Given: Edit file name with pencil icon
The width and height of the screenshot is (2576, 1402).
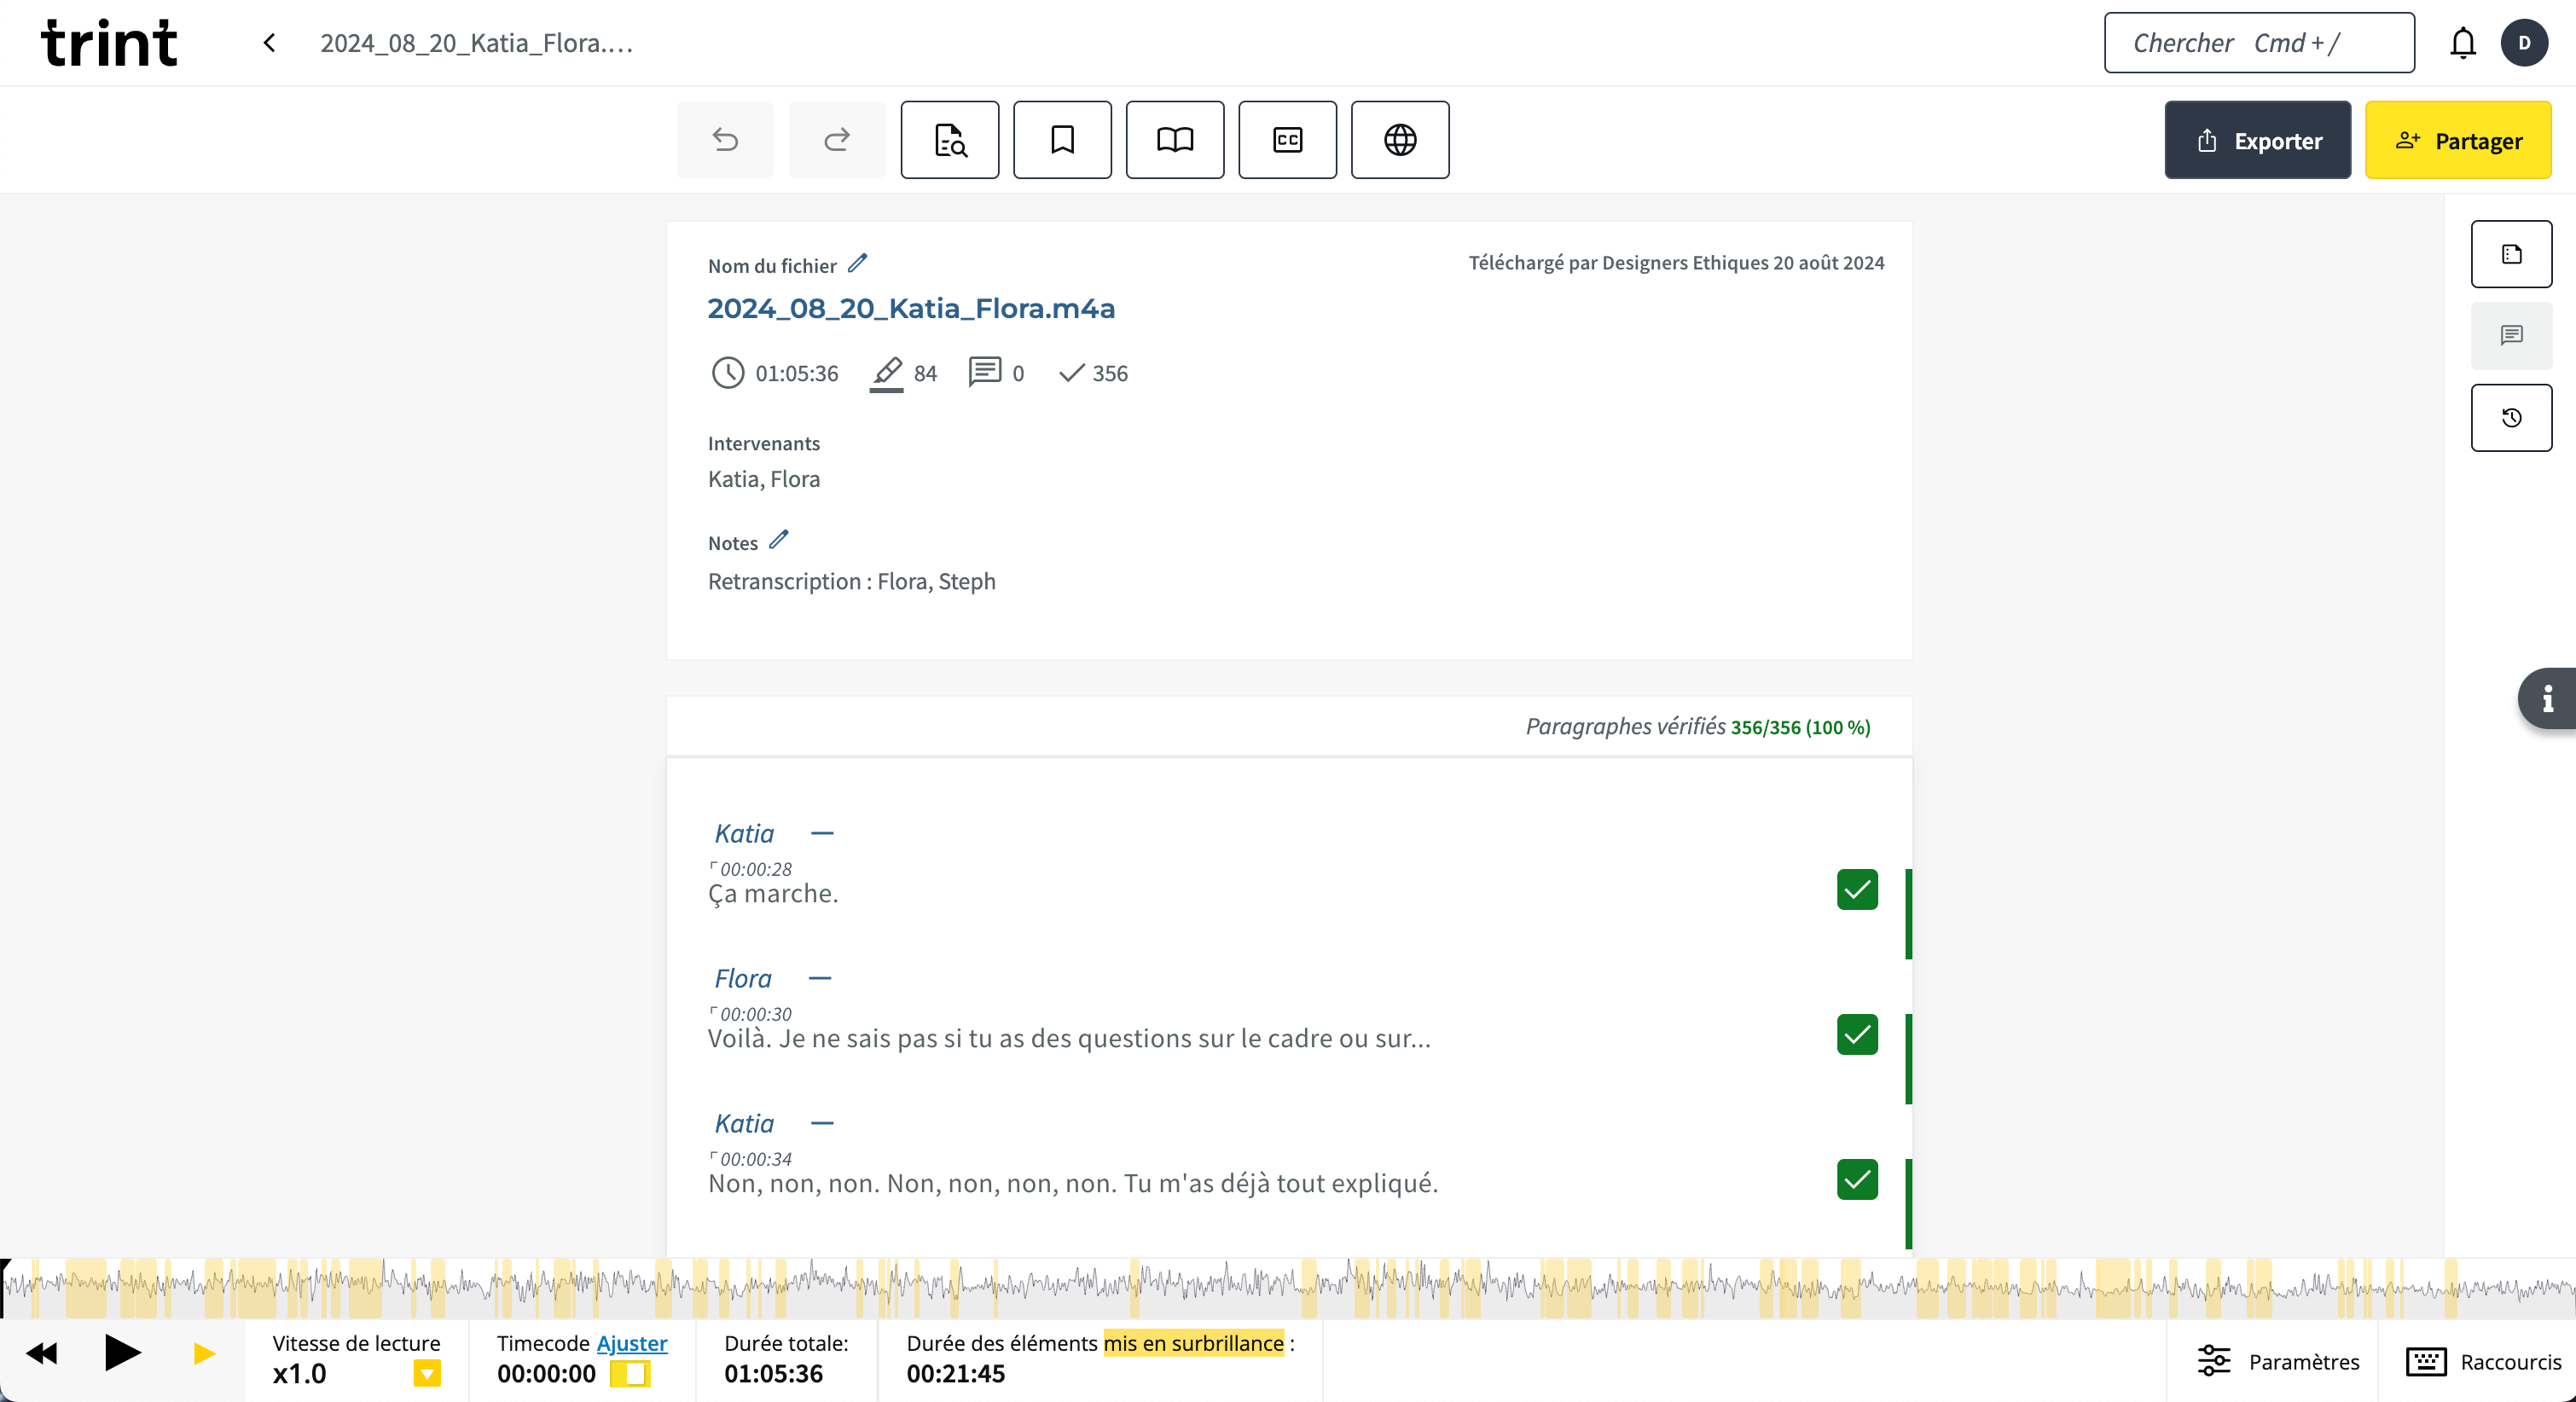Looking at the screenshot, I should point(857,264).
